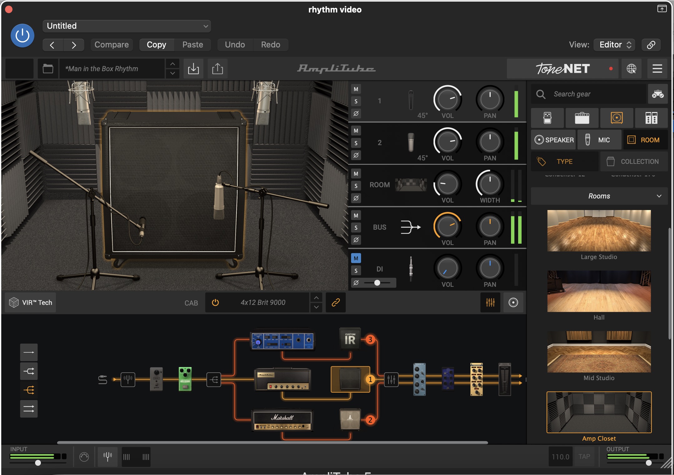Click the Undo button
Viewport: 674px width, 475px height.
[x=235, y=45]
